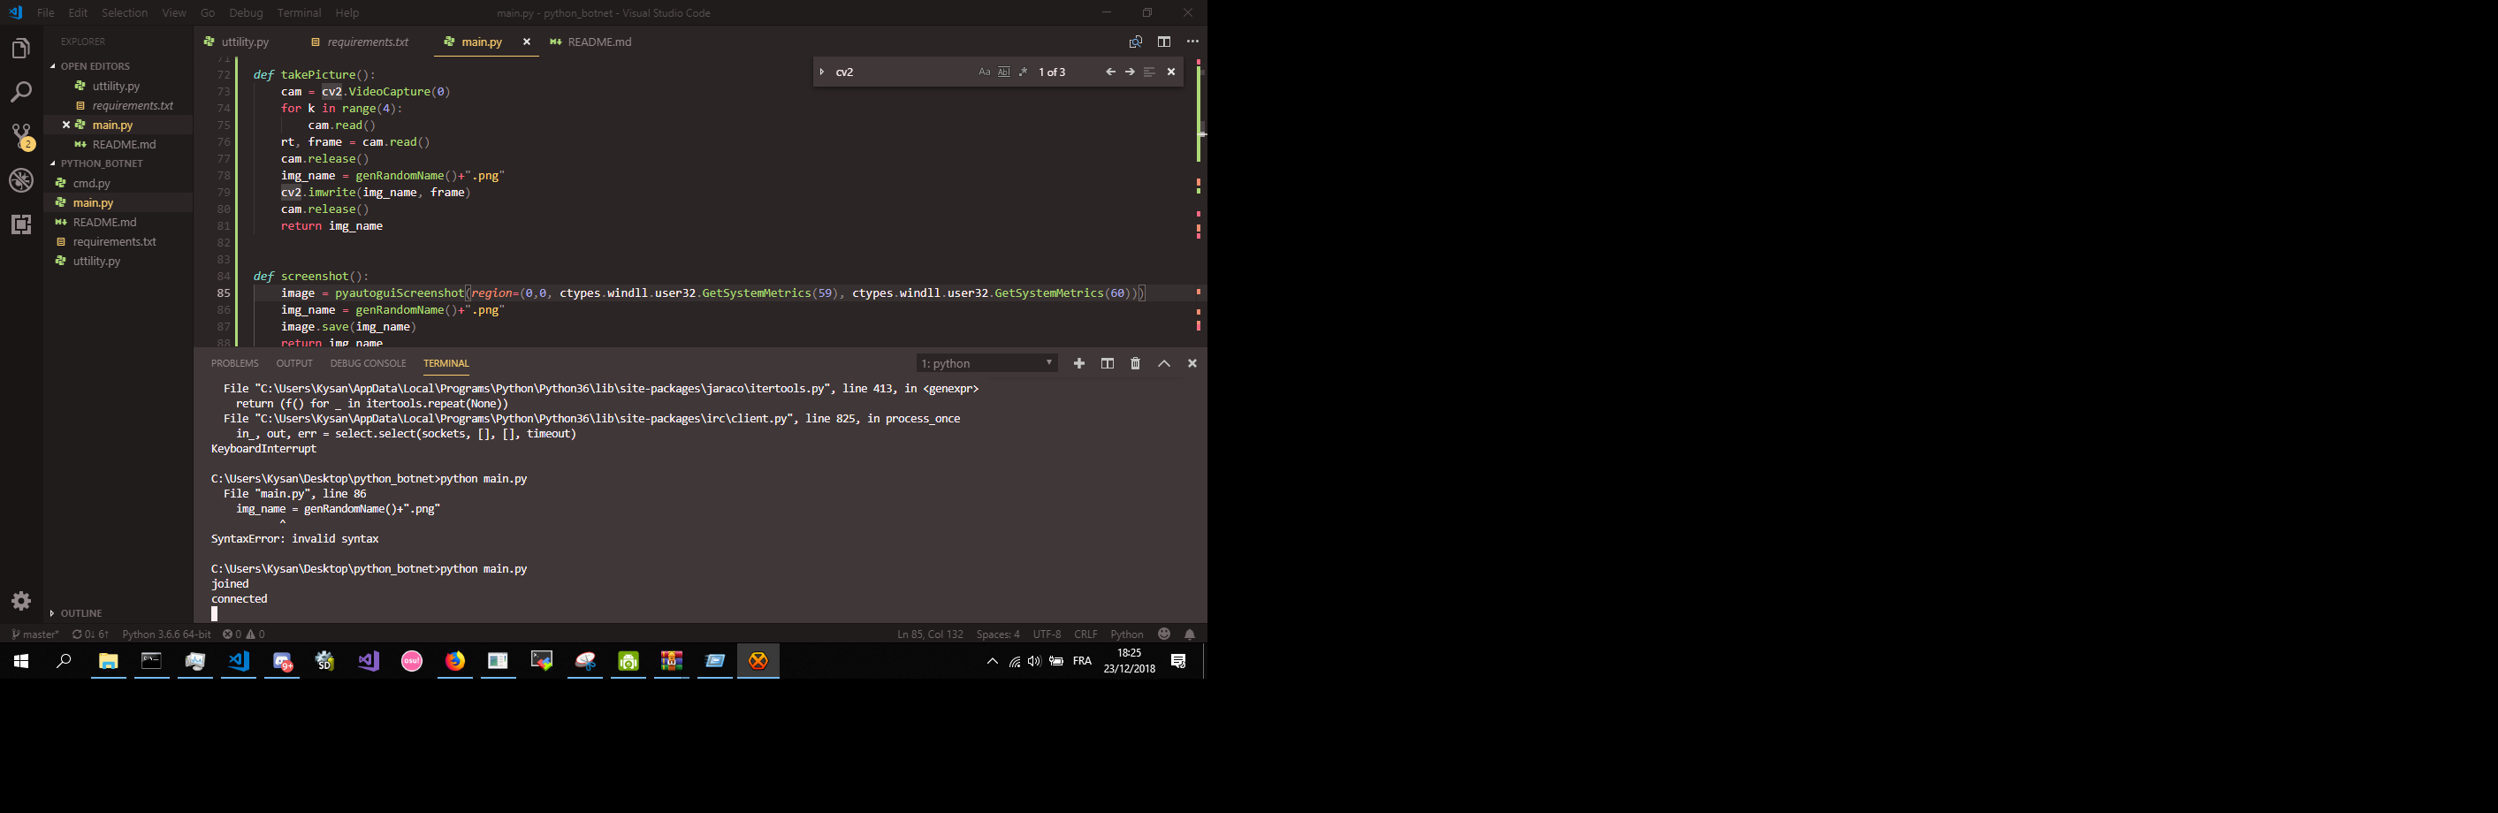Show hidden icons in system tray
The height and width of the screenshot is (813, 2498).
pos(992,661)
